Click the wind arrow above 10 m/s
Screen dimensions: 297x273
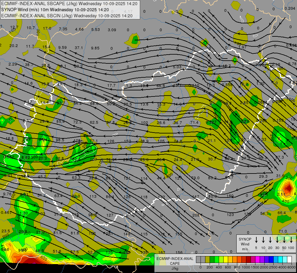click(x=263, y=240)
